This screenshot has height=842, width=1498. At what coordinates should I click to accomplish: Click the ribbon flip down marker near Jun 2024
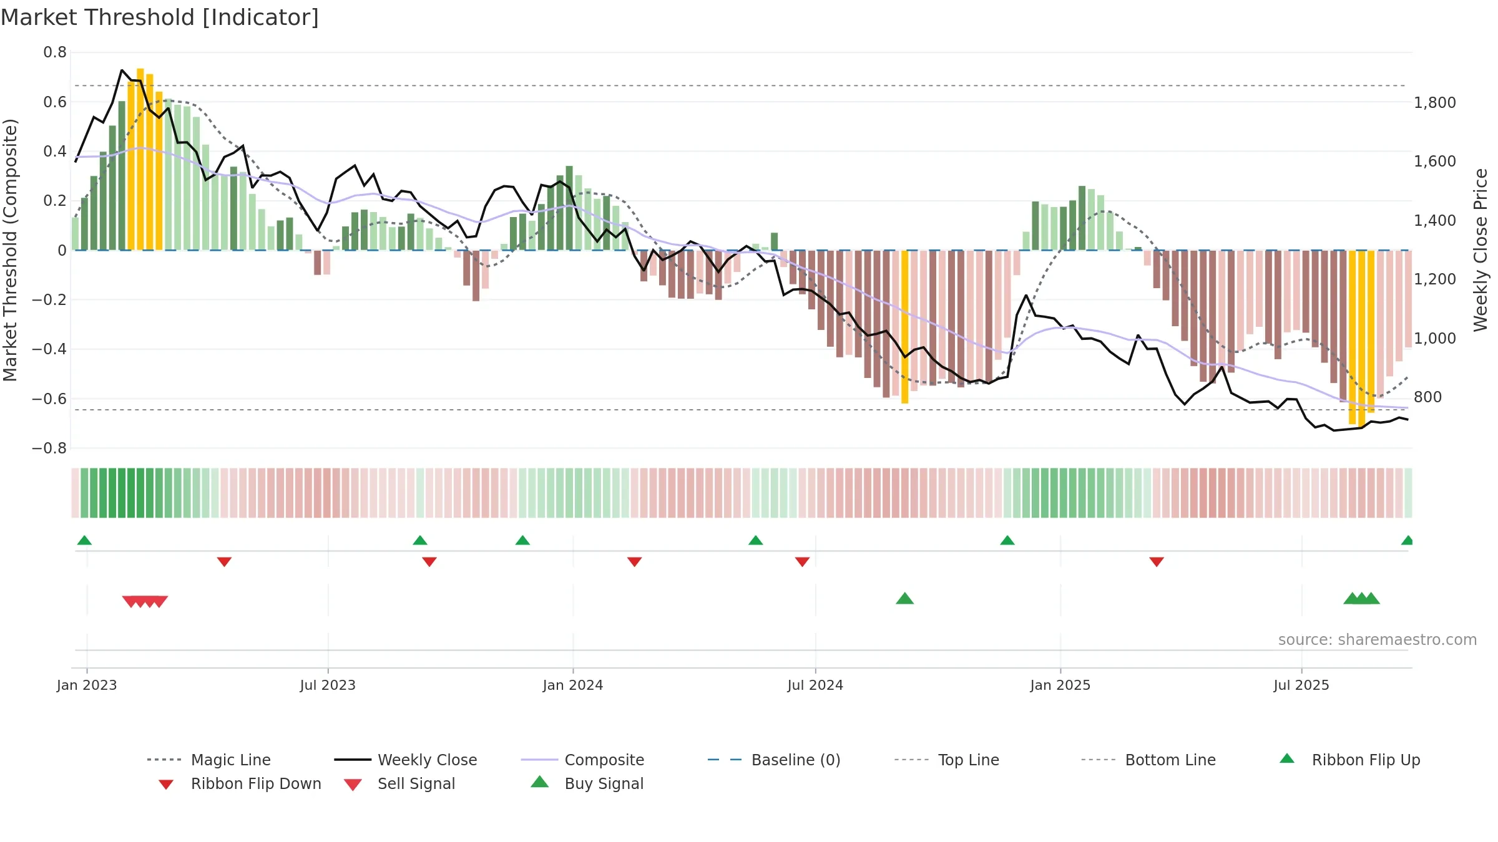803,562
